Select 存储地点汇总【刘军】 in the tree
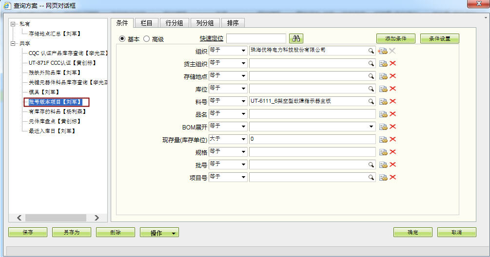The width and height of the screenshot is (490, 257). pos(55,34)
